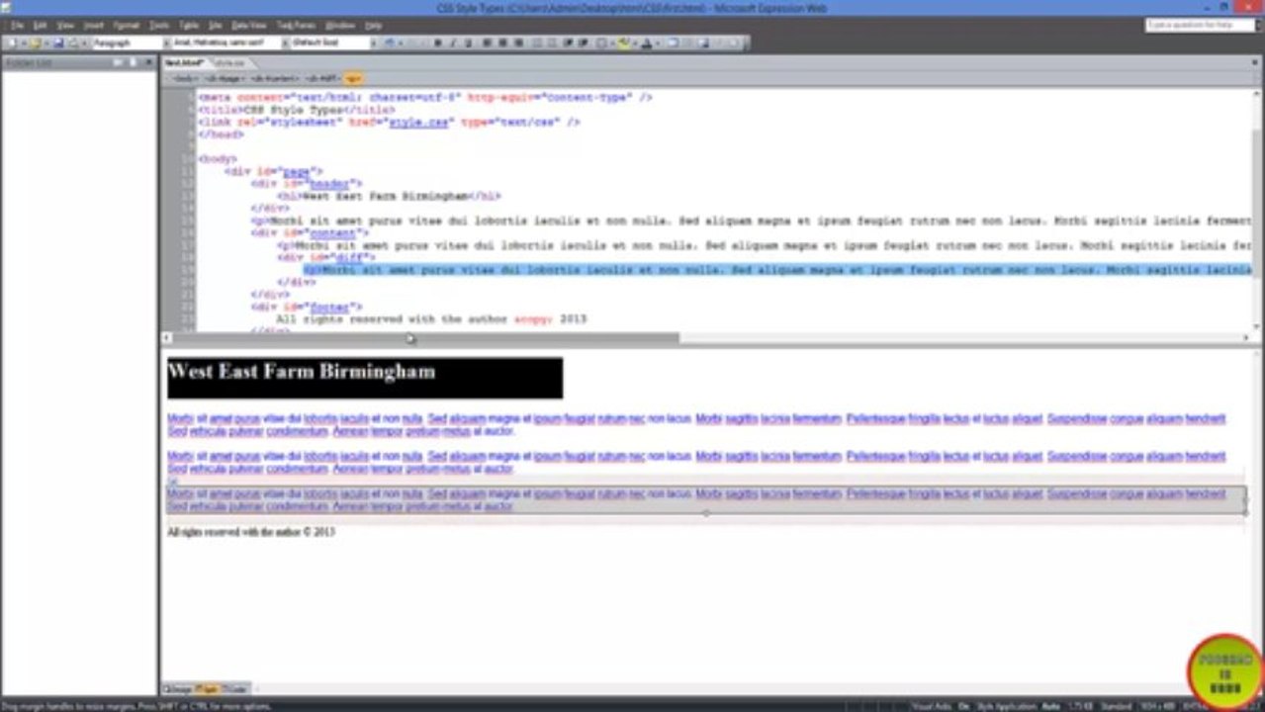Switch to the style.css tab

[231, 62]
